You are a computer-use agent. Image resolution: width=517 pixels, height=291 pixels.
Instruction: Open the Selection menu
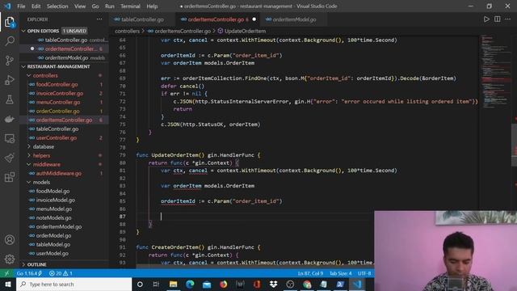(57, 6)
